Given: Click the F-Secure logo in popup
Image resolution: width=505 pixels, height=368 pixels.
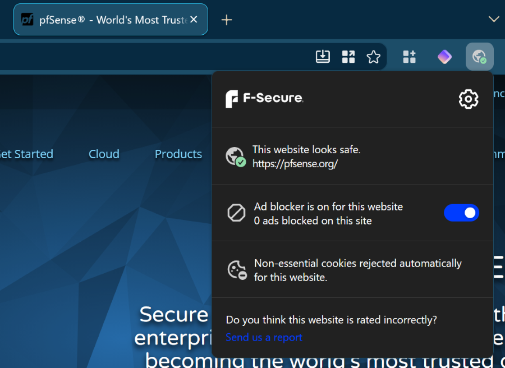Looking at the screenshot, I should 264,99.
